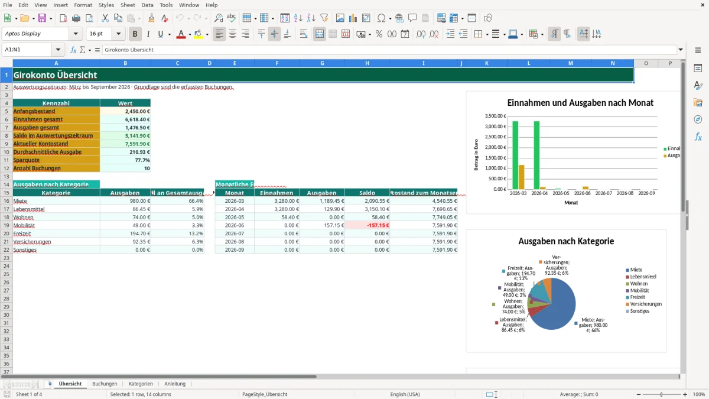
Task: Toggle Align Left
Action: pos(220,34)
